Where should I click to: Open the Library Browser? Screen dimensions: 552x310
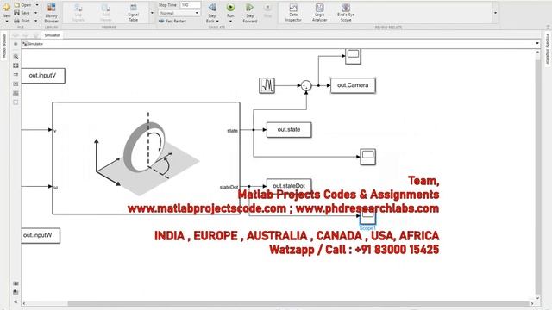point(52,13)
